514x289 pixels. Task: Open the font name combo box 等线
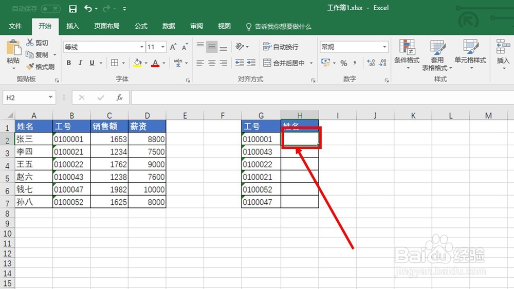coord(104,47)
